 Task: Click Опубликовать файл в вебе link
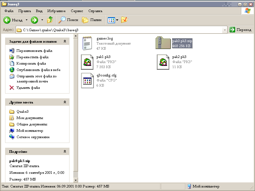coord(38,70)
